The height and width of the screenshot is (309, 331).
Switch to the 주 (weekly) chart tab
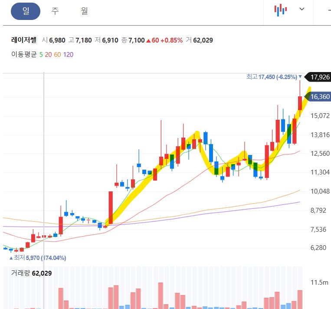point(55,11)
